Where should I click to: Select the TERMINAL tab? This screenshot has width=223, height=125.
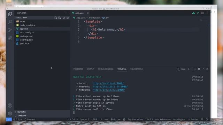(122, 69)
